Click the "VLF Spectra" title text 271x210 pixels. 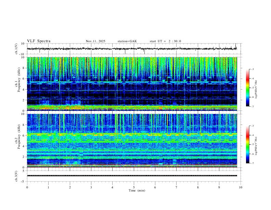[39, 41]
